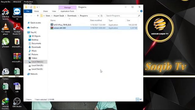Image resolution: width=195 pixels, height=110 pixels.
Task: Click the forward navigation arrow
Action: [31, 16]
